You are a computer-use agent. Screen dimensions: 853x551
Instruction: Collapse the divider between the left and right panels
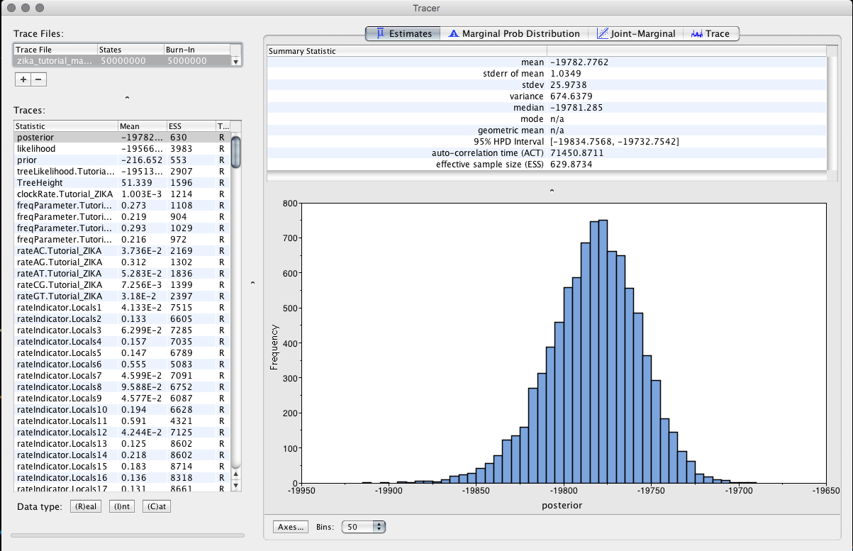tap(254, 283)
